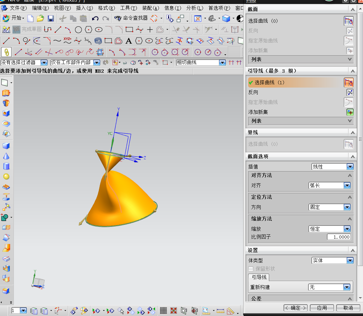Click the 确定 button

295,308
